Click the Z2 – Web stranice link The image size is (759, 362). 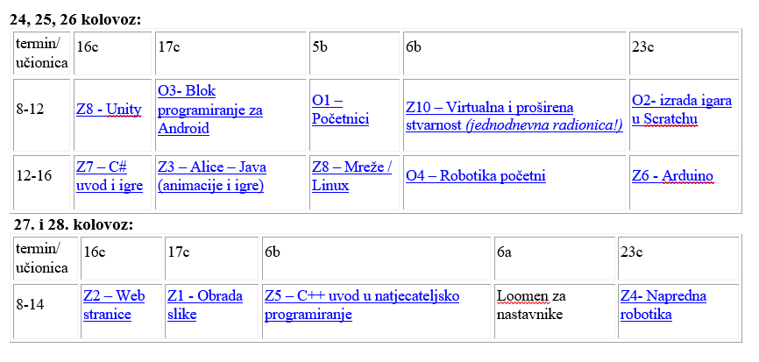point(114,305)
